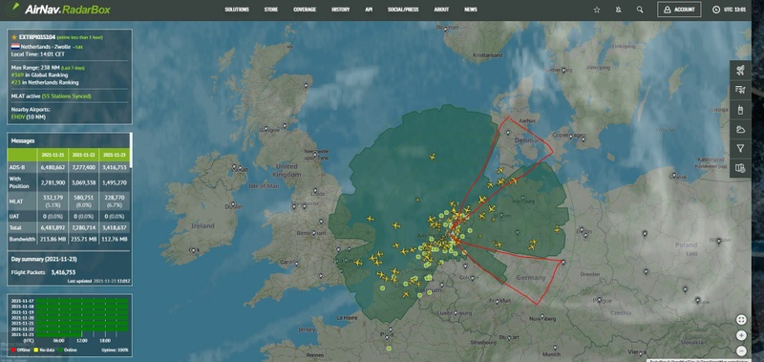Image resolution: width=764 pixels, height=362 pixels.
Task: Select the 2021-11-22 messages column header
Action: click(x=84, y=155)
